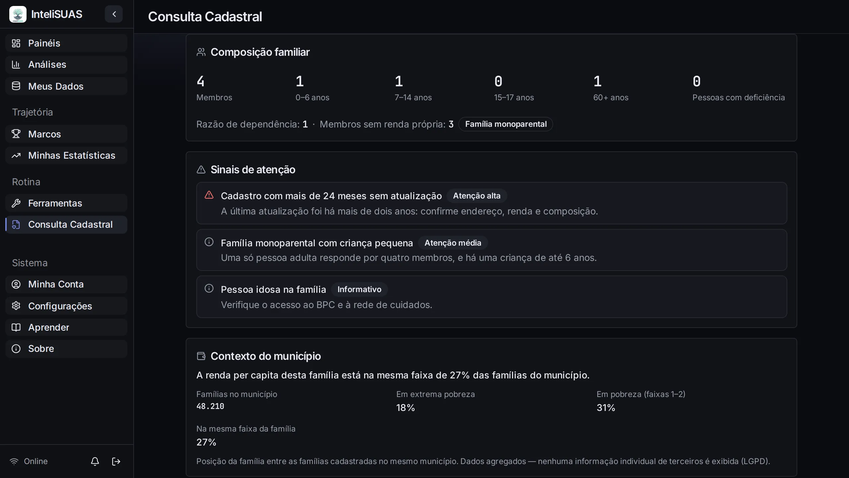Image resolution: width=849 pixels, height=478 pixels.
Task: Open Minhas Estatísticas
Action: tap(66, 155)
